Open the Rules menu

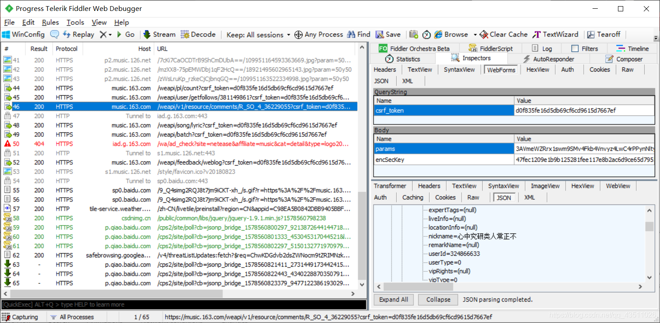coord(50,22)
